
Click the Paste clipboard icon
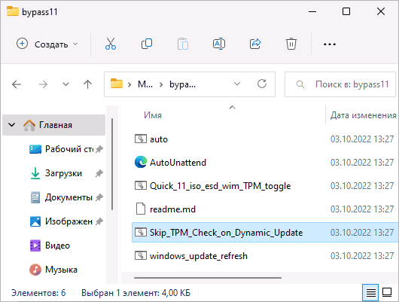tap(183, 44)
